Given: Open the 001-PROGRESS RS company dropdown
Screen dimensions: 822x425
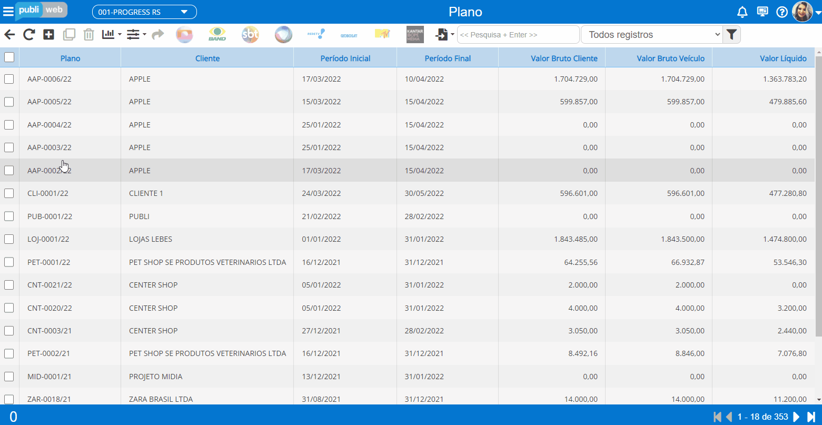Looking at the screenshot, I should point(144,12).
